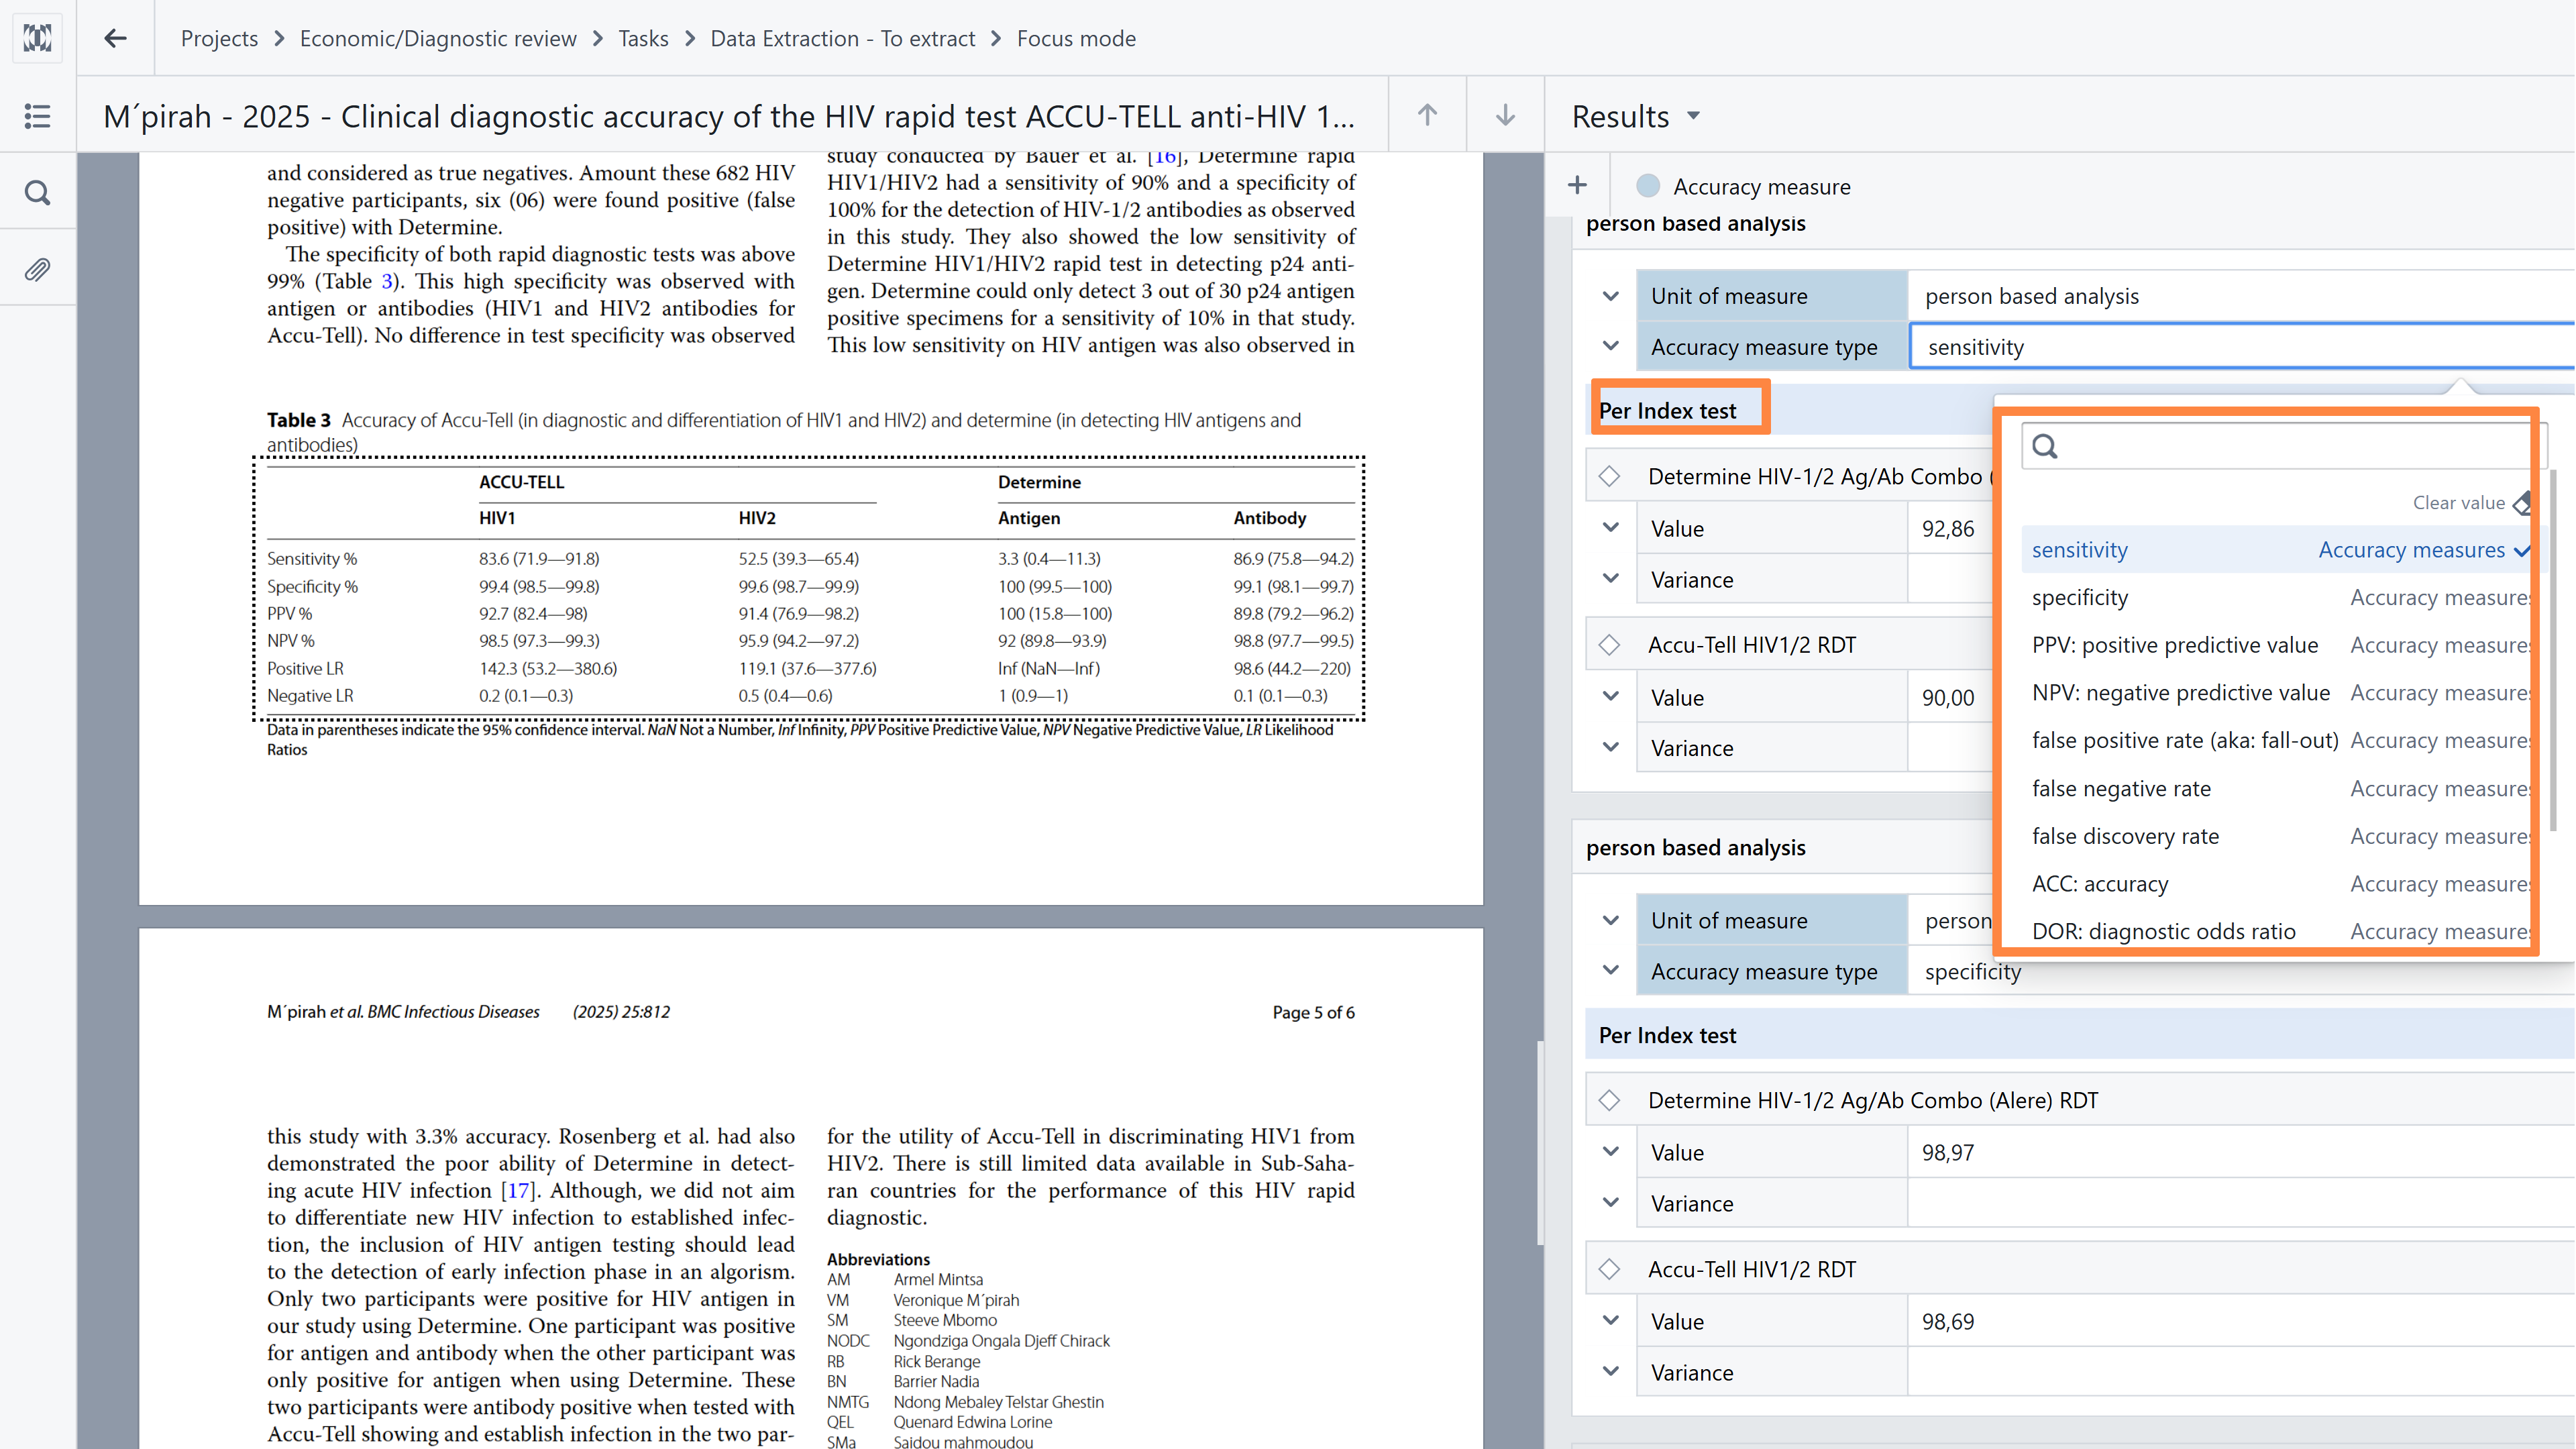Follow the Table 3 reference link
This screenshot has height=1449, width=2576.
click(x=388, y=281)
